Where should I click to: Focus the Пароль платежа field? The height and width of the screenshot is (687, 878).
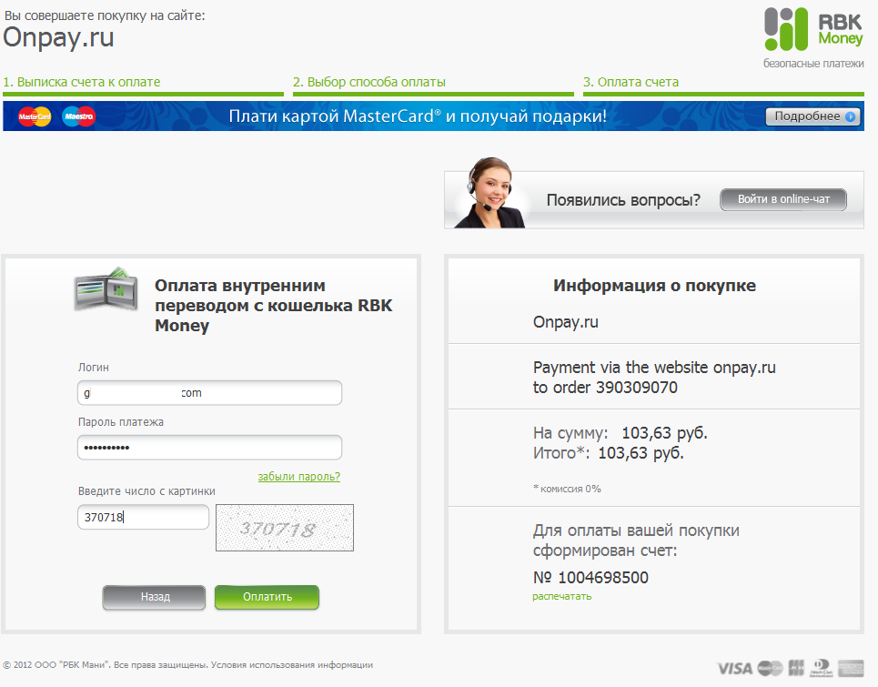(x=209, y=448)
